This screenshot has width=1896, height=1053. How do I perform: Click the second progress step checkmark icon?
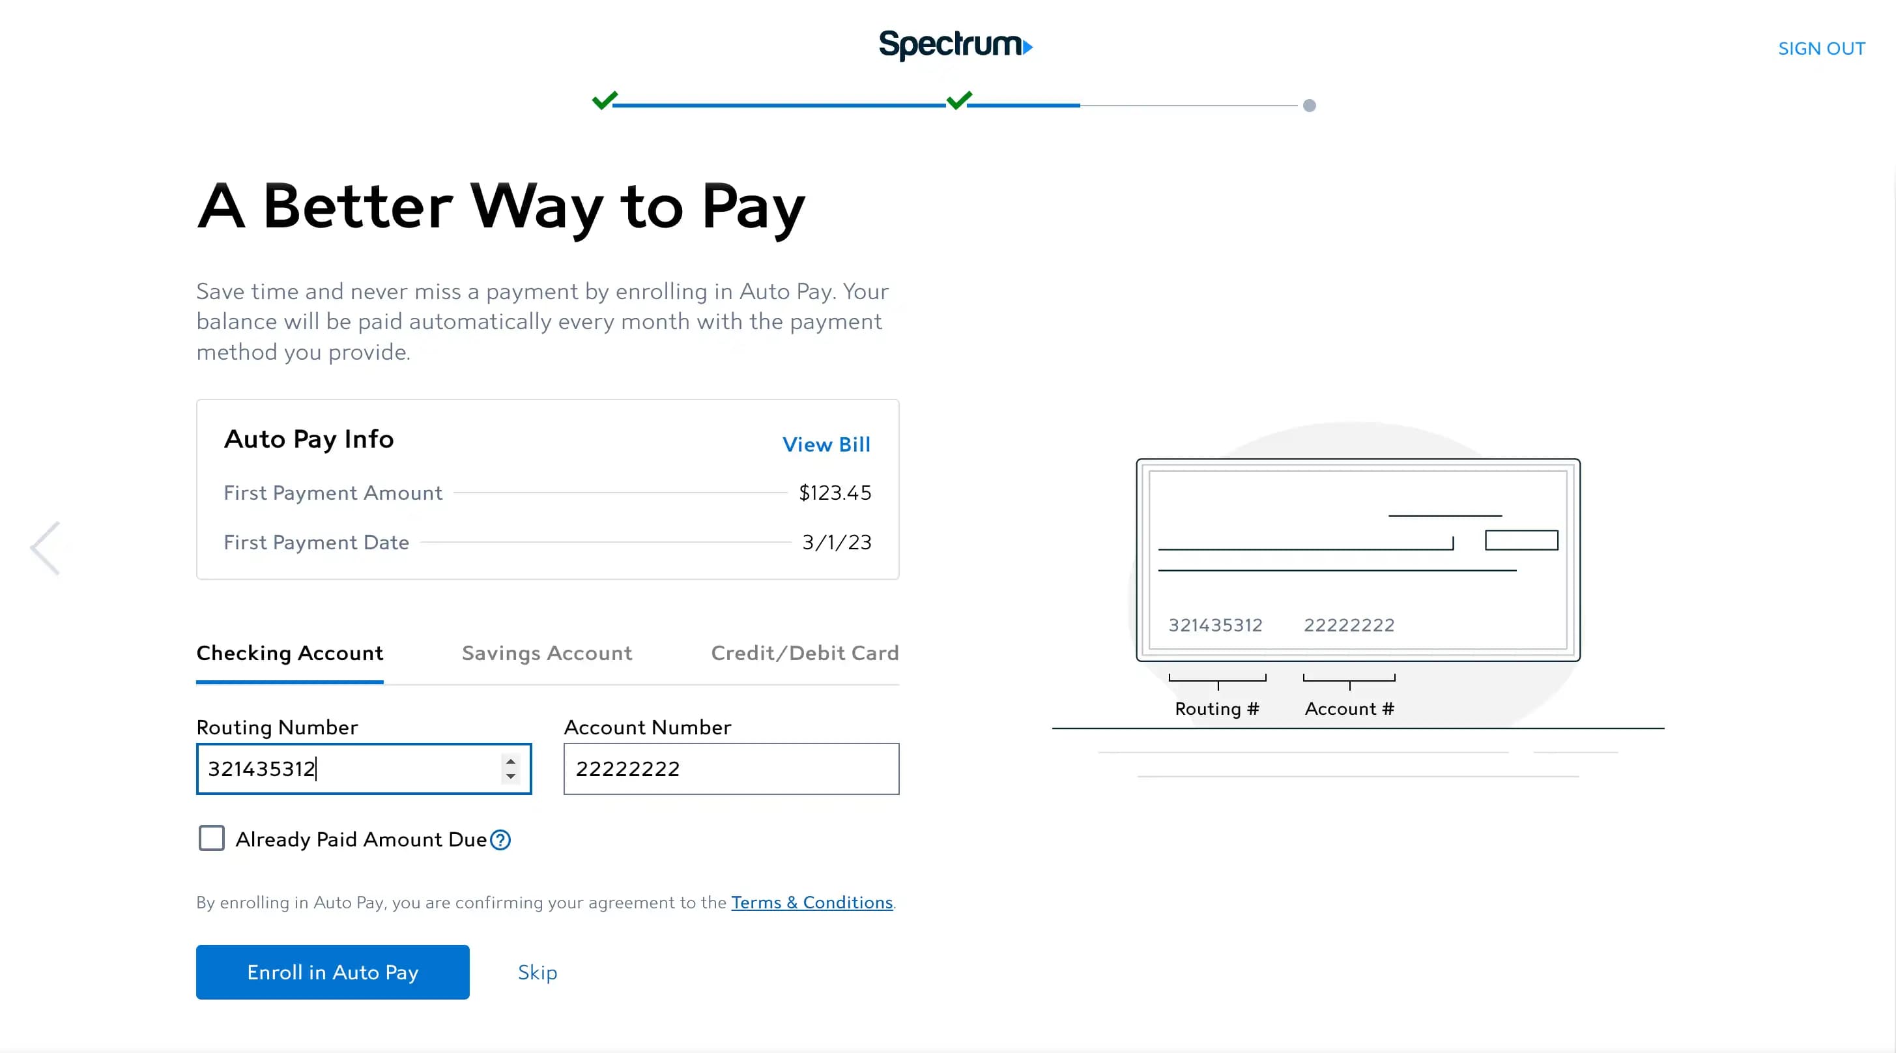coord(960,102)
